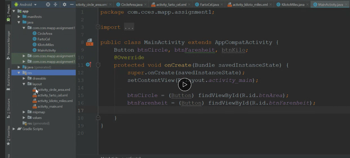The image size is (350, 158).
Task: Click the override method gutter icon
Action: coord(89,65)
